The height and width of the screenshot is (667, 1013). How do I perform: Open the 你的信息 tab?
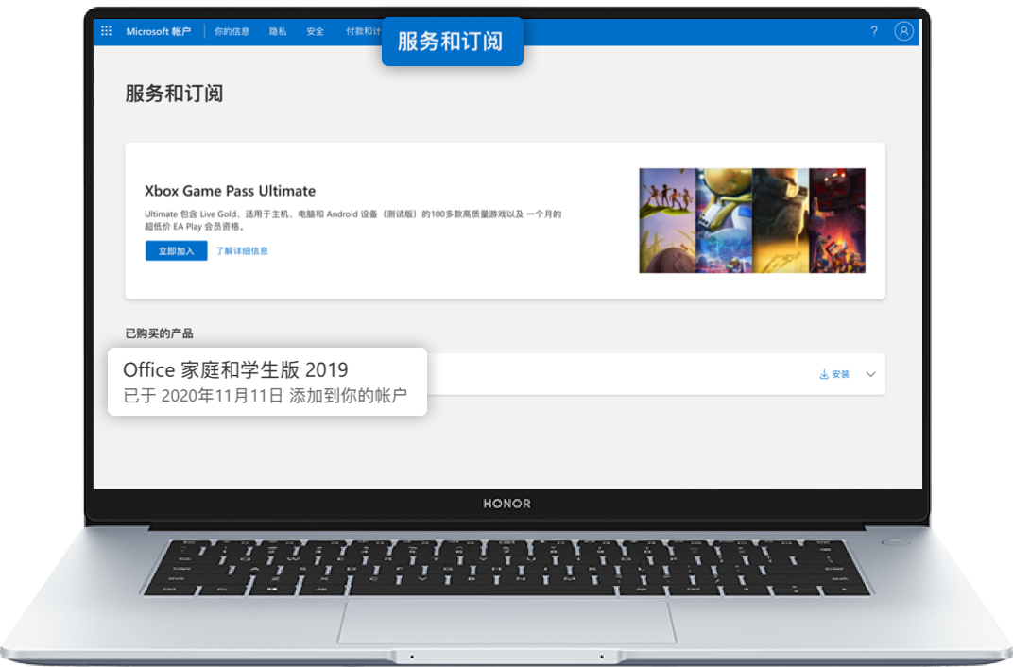click(232, 31)
